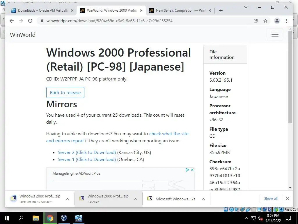Screen dimensions: 298x224
Task: Go back to the previous page
Action: click(12, 21)
